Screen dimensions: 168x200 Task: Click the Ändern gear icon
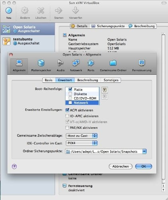click(25, 10)
